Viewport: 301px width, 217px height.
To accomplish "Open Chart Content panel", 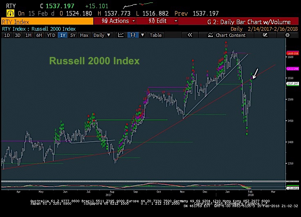I will point(227,35).
